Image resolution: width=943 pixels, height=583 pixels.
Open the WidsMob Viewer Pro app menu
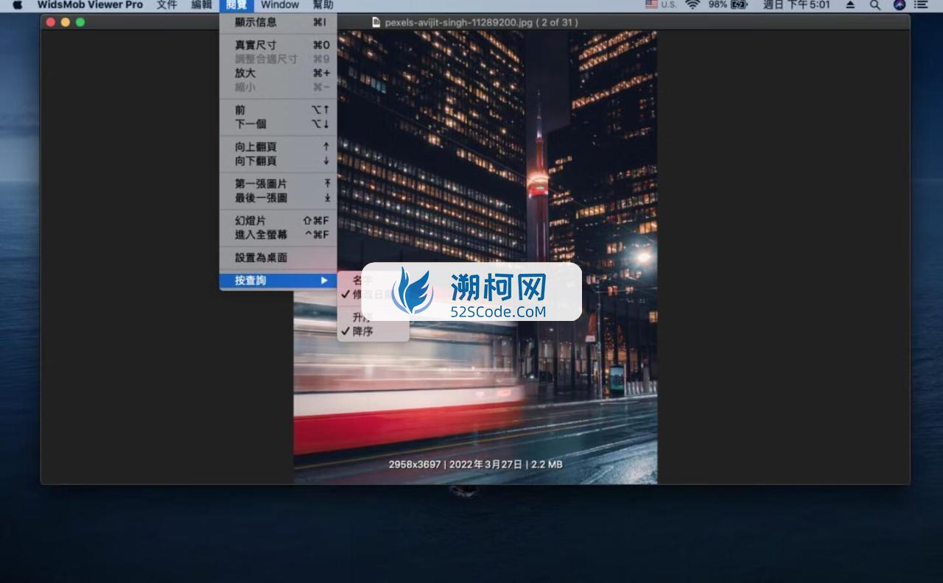click(x=90, y=4)
